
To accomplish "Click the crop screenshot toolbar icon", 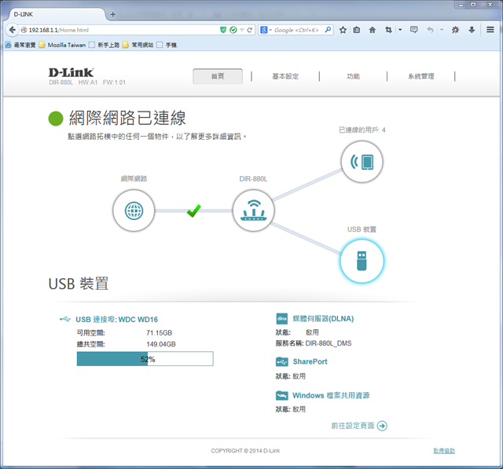I will coord(388,30).
